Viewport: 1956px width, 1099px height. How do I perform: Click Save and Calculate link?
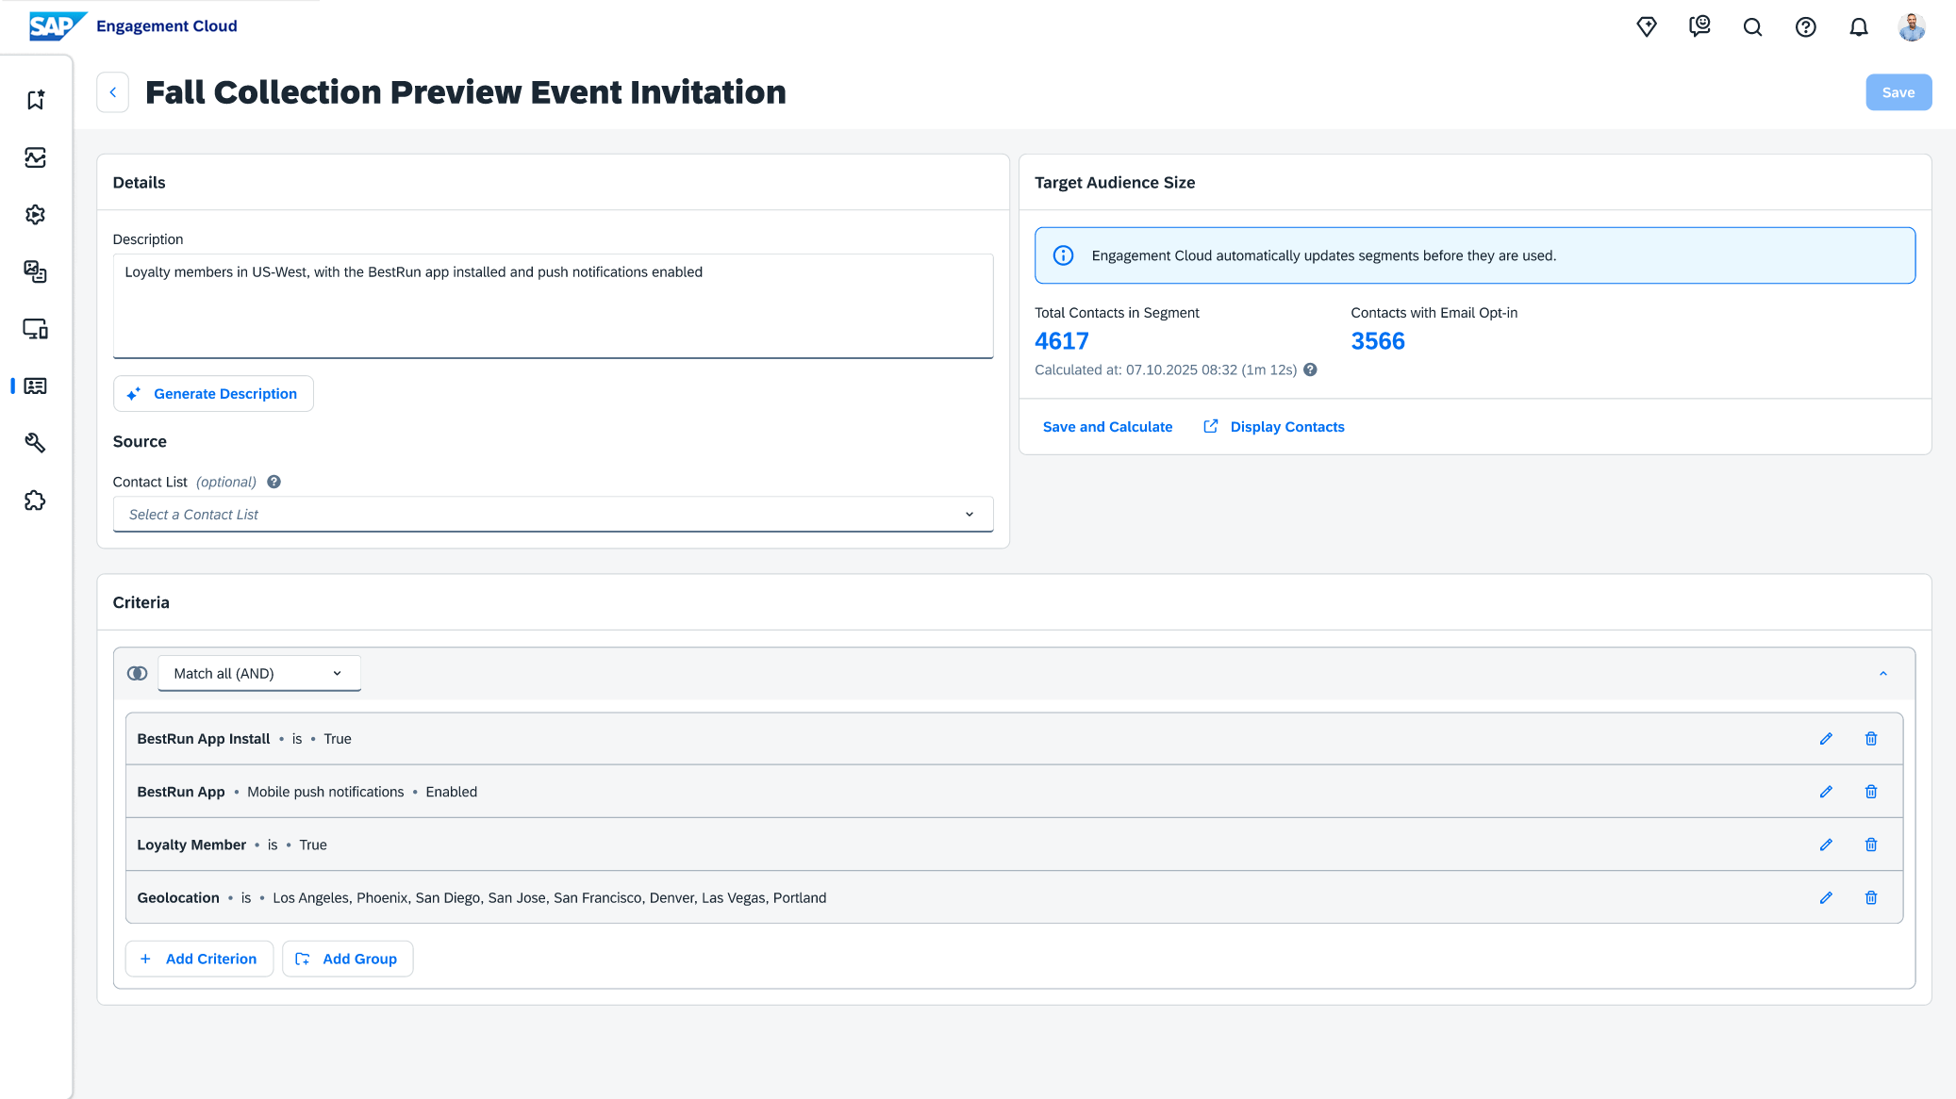coord(1107,427)
